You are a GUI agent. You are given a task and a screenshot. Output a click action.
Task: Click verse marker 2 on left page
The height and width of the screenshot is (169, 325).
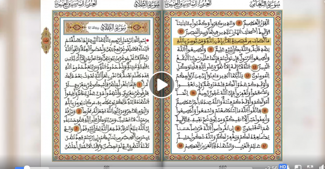click(x=79, y=111)
